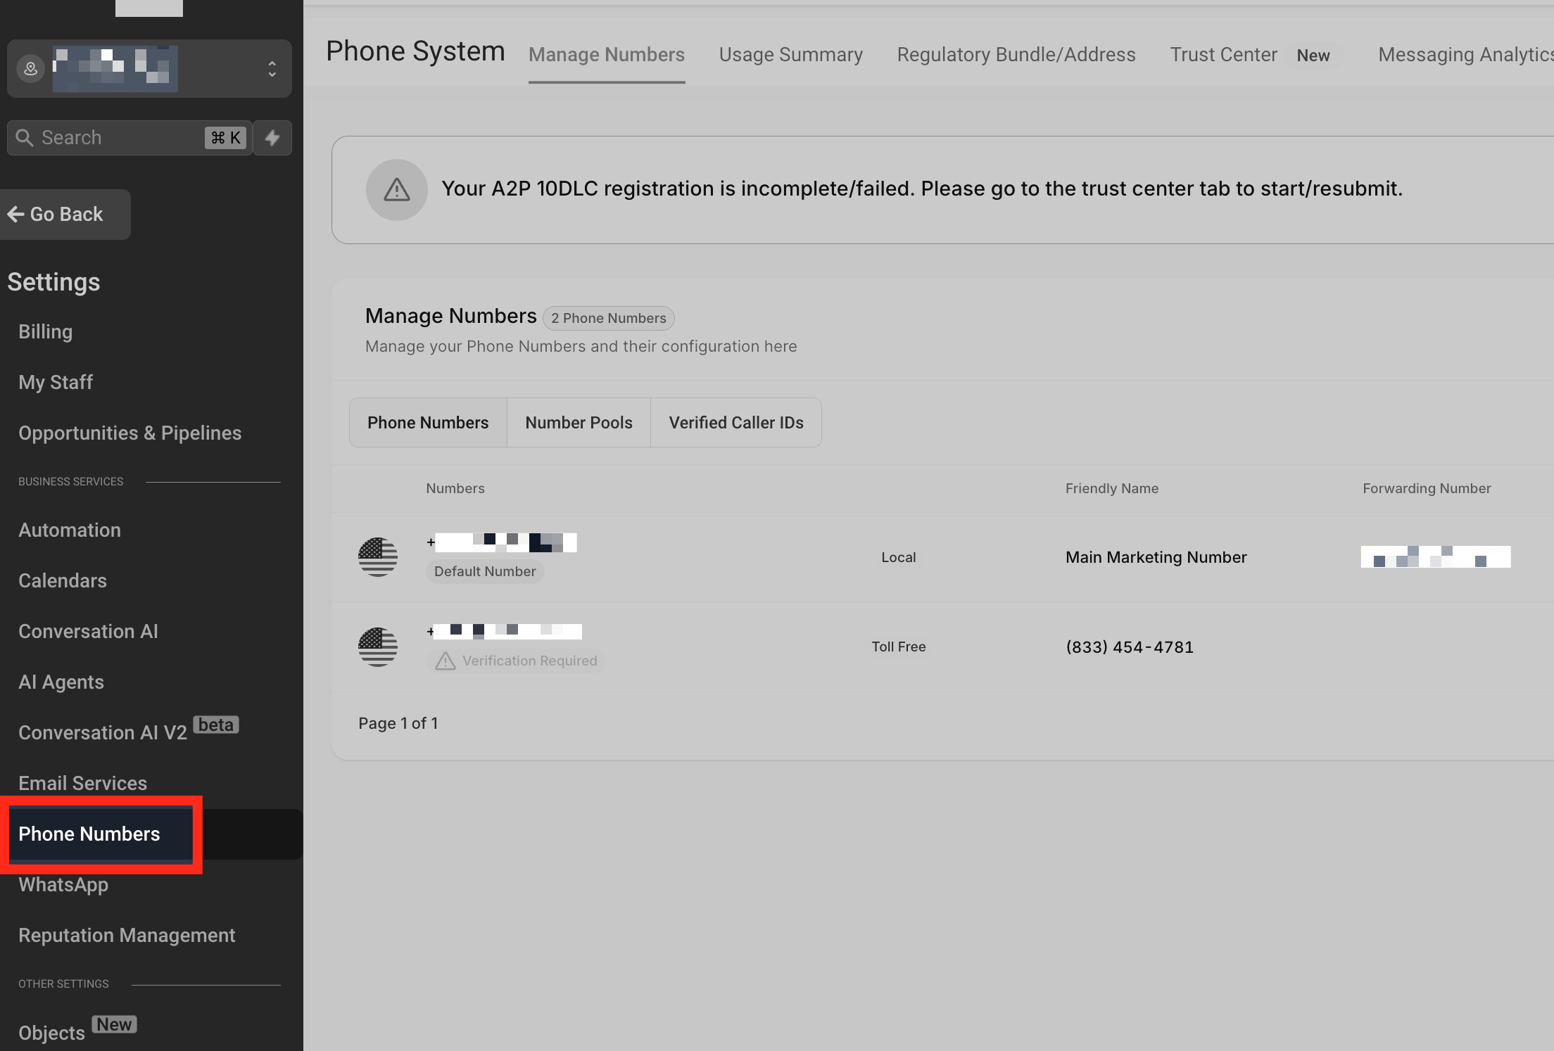
Task: Open the Regulatory Bundle/Address tab
Action: (x=1016, y=55)
